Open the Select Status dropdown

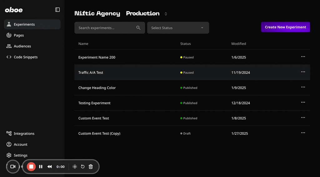(x=178, y=28)
